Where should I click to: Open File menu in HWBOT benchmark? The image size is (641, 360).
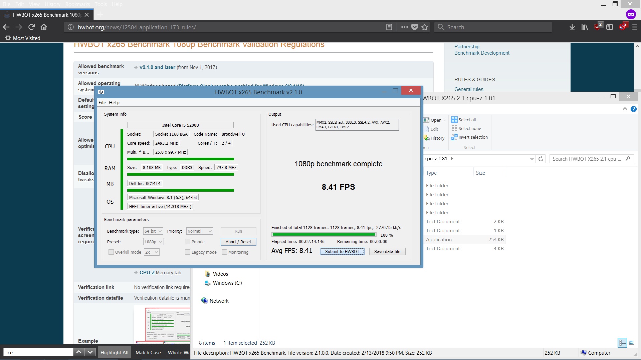pyautogui.click(x=102, y=102)
